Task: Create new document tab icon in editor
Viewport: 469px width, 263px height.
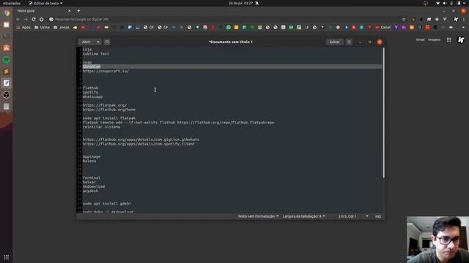Action: [x=107, y=42]
